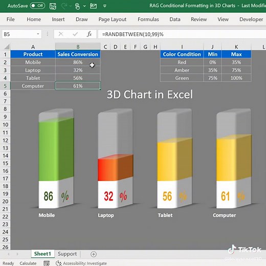Switch to the Developer tab
This screenshot has height=266, width=266.
pyautogui.click(x=251, y=19)
